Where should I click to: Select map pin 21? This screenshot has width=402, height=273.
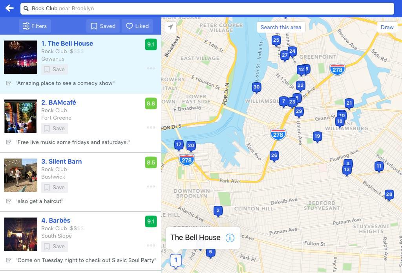click(x=349, y=104)
